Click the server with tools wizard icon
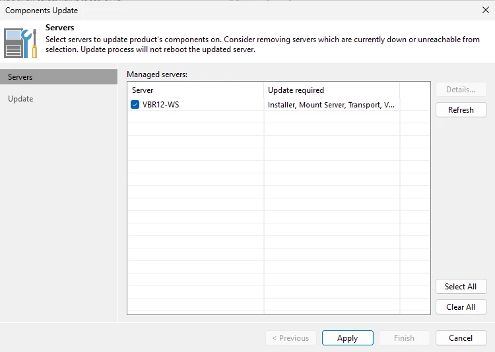The image size is (495, 352). tap(20, 44)
